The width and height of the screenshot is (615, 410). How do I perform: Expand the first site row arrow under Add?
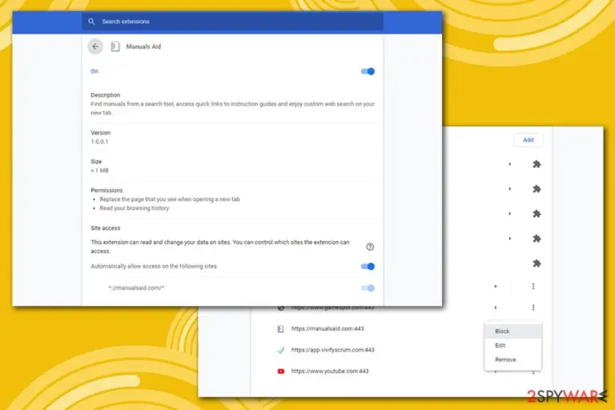pyautogui.click(x=509, y=164)
